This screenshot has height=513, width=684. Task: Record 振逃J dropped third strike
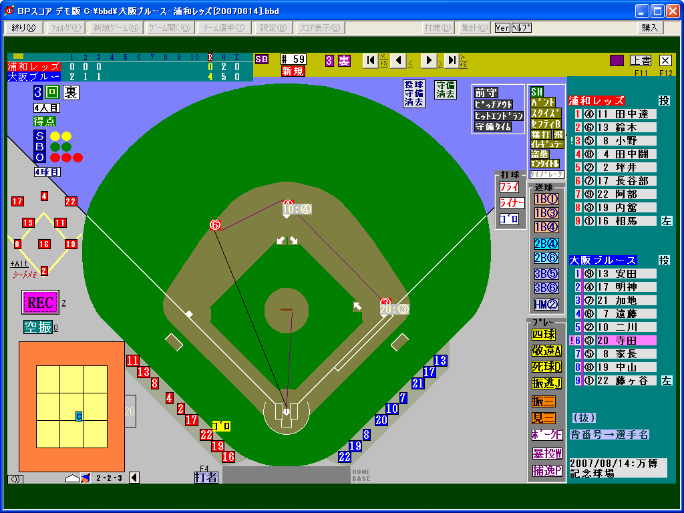coord(546,383)
